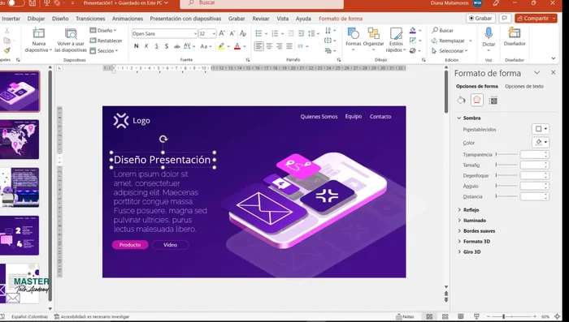Open Estilos rápidos styles gallery
Image resolution: width=569 pixels, height=322 pixels.
(x=396, y=40)
